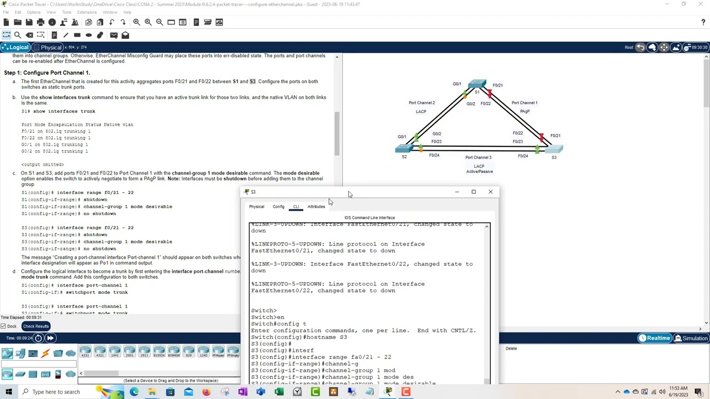Click the Copy icon in the toolbar
The width and height of the screenshot is (710, 399).
click(x=89, y=22)
